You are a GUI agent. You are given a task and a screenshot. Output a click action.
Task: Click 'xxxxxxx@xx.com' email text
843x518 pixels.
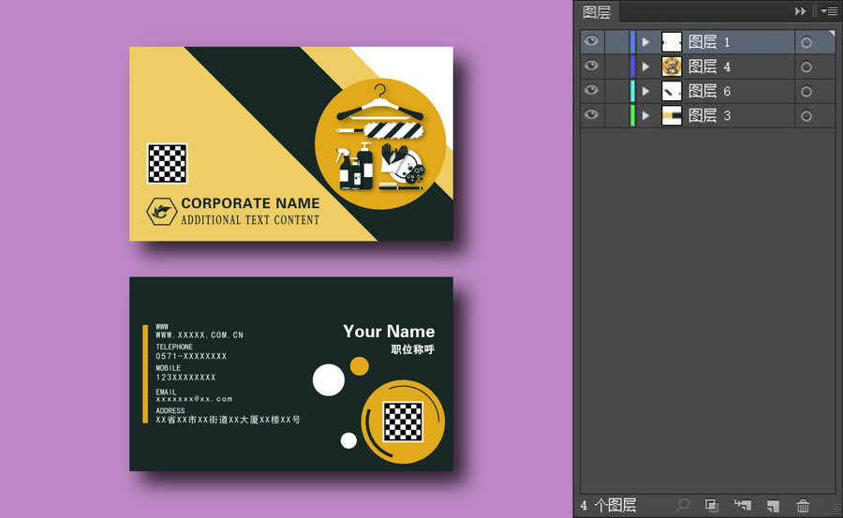click(x=194, y=399)
